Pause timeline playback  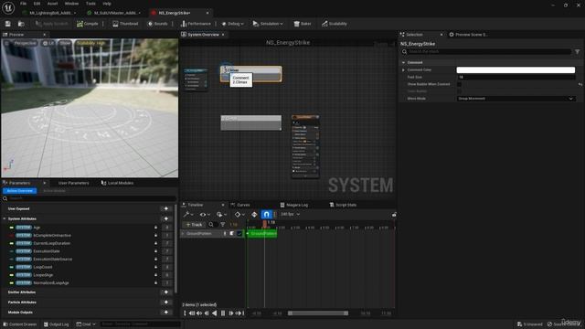coord(223,313)
